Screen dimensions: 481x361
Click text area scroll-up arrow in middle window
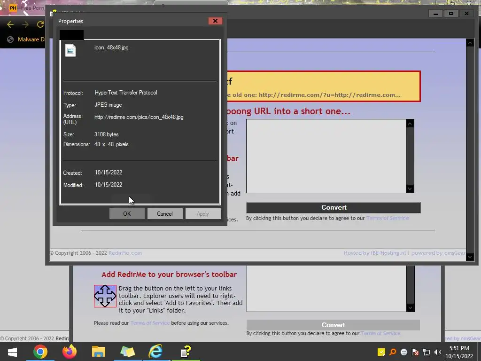[x=410, y=124]
